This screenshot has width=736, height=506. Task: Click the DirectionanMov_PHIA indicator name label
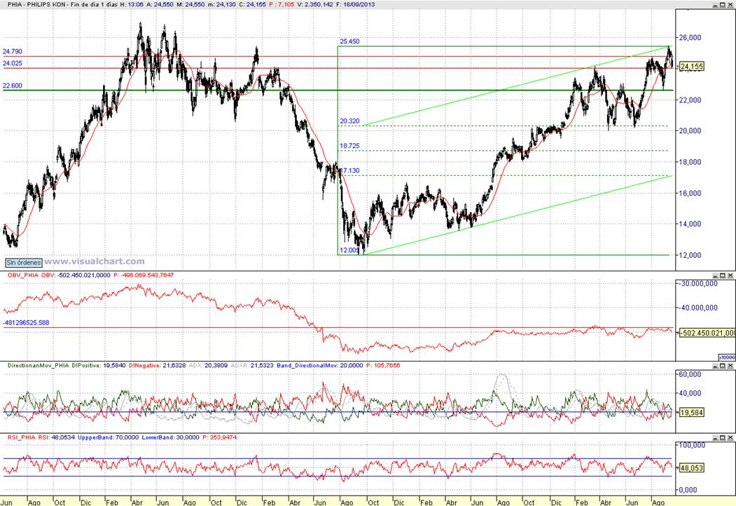(x=39, y=366)
